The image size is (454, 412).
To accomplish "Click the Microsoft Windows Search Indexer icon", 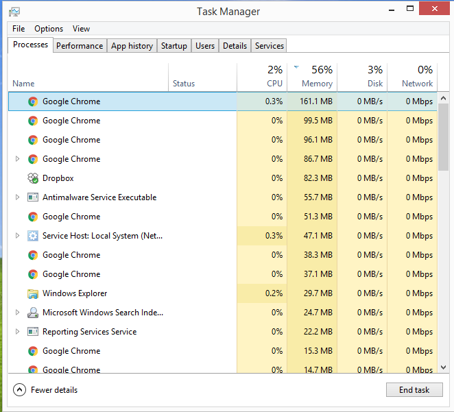I will tap(32, 313).
